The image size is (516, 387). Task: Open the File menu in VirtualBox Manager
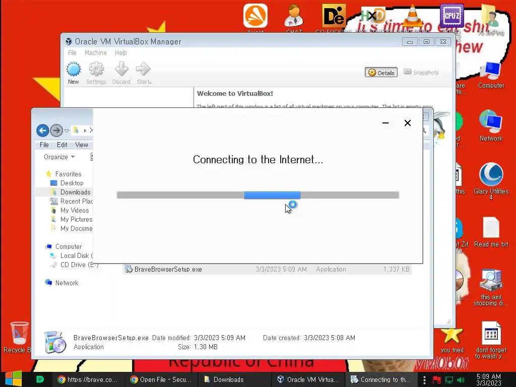click(72, 52)
